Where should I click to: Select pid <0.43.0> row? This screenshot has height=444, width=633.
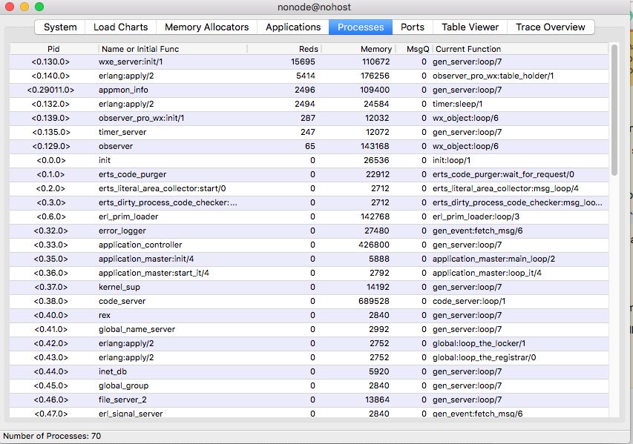tap(309, 358)
